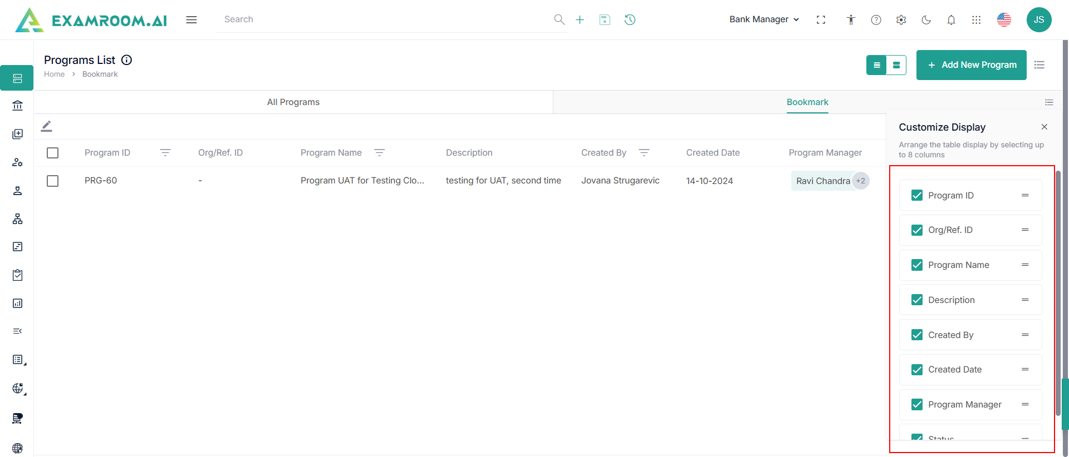
Task: Enter fullscreen mode via header icon
Action: (821, 20)
